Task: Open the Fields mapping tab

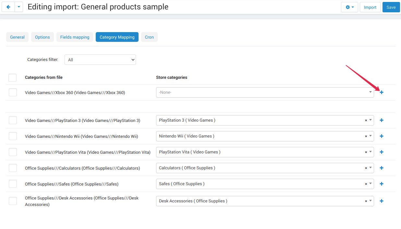Action: 75,37
